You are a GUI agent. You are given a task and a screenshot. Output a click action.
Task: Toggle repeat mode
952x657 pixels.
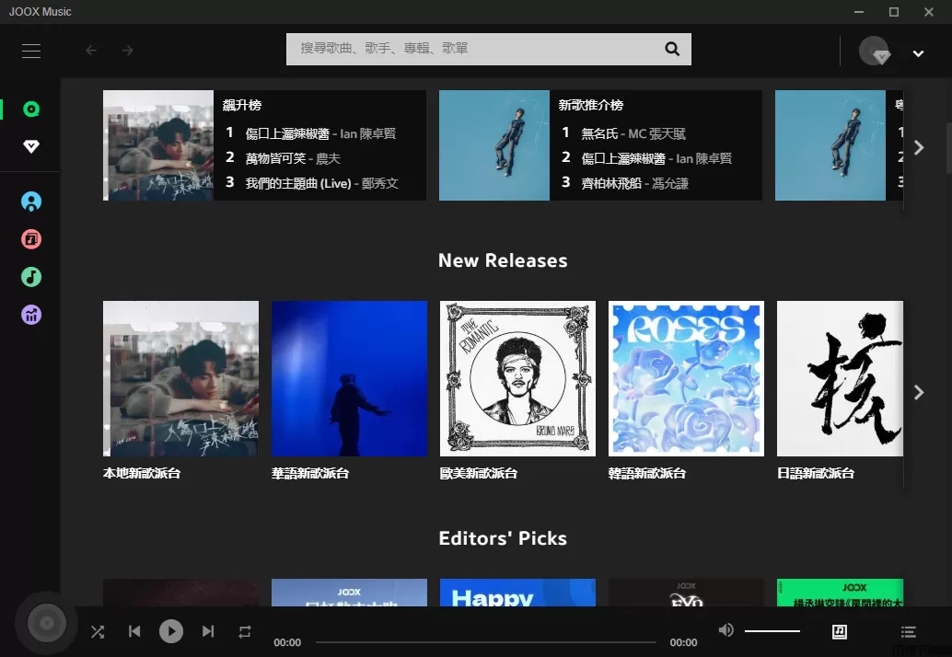click(x=245, y=632)
